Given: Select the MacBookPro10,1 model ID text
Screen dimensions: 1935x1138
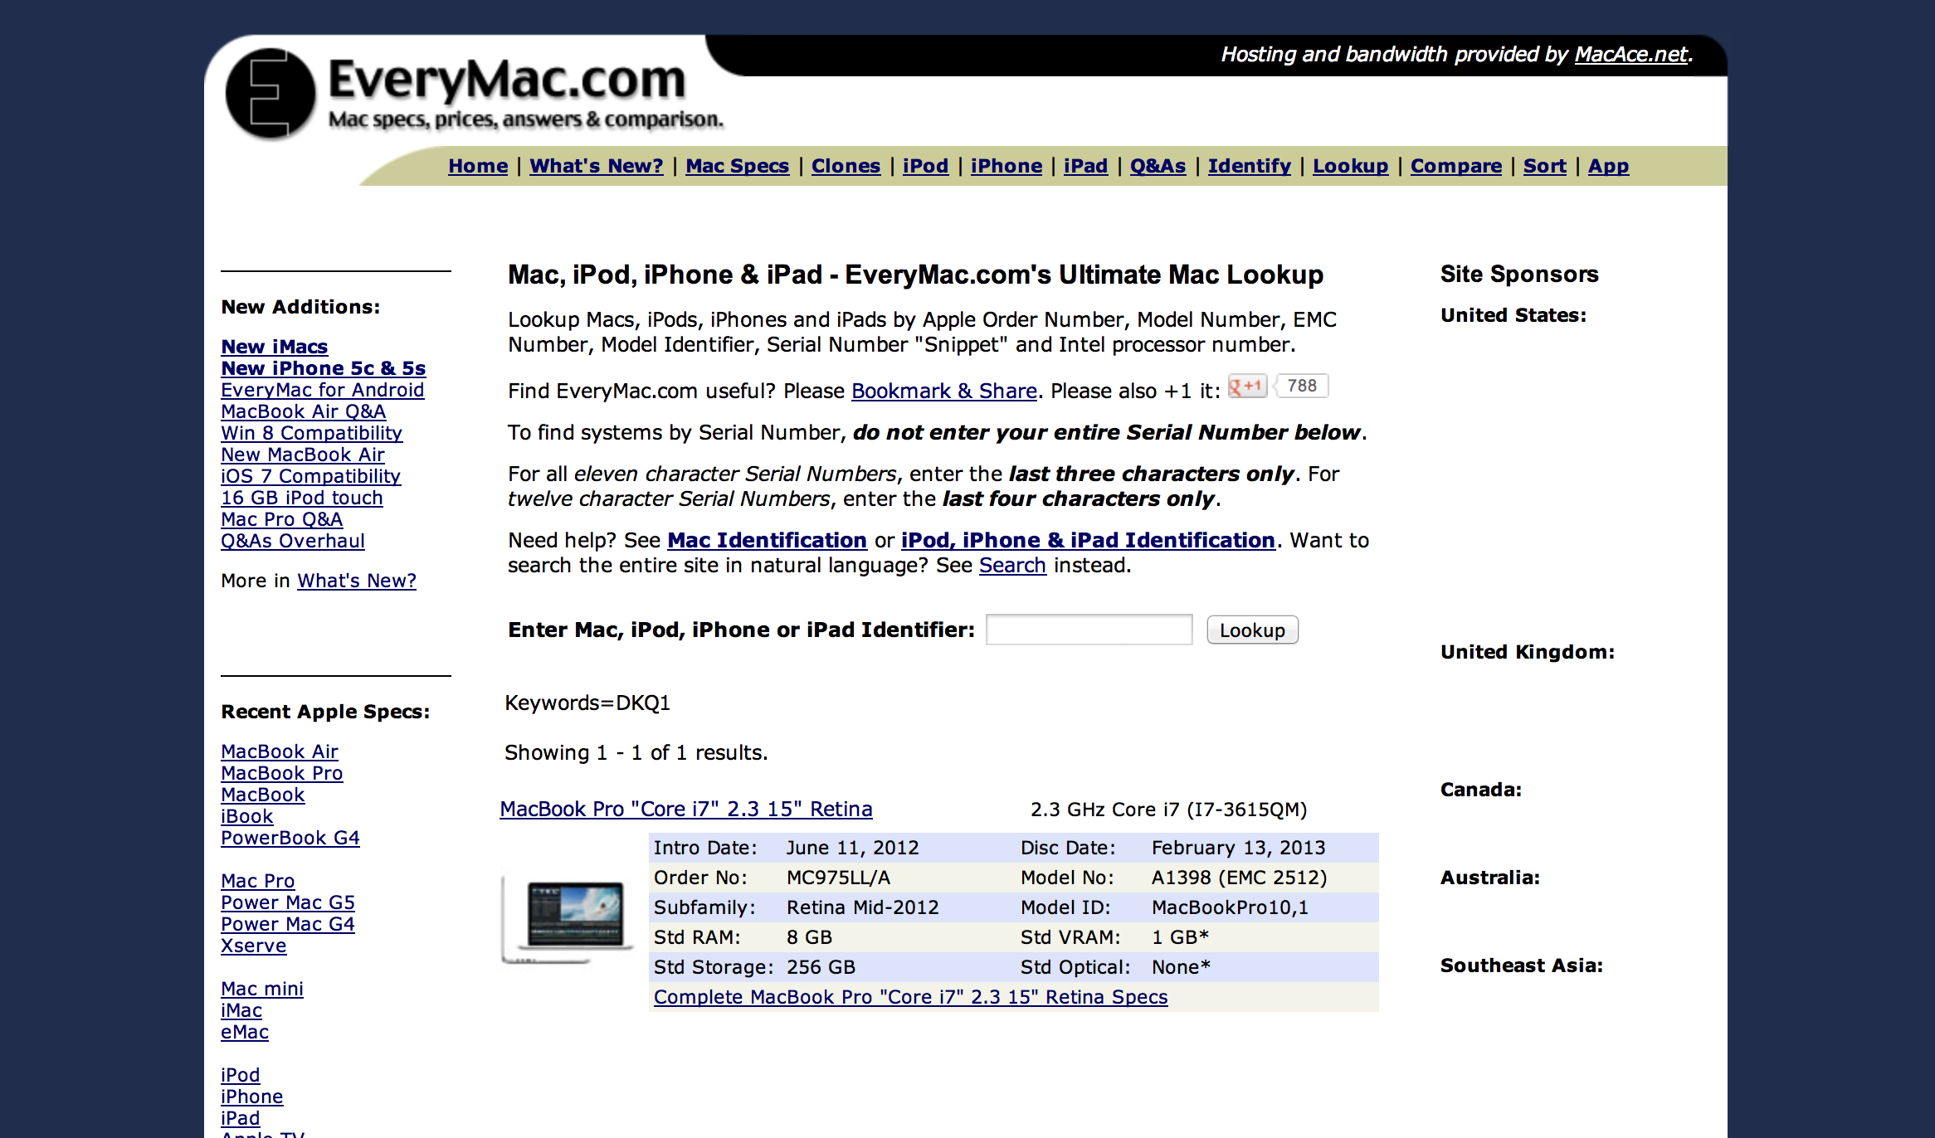Looking at the screenshot, I should (1230, 907).
